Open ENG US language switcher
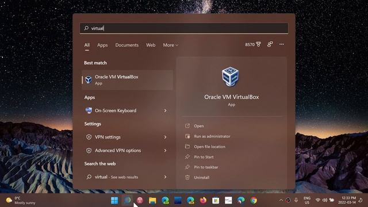The height and width of the screenshot is (207, 368). pyautogui.click(x=306, y=201)
